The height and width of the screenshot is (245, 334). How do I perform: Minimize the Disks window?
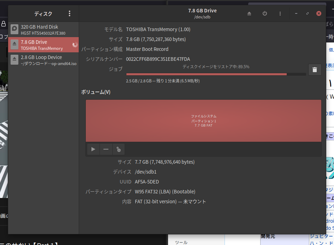(296, 13)
